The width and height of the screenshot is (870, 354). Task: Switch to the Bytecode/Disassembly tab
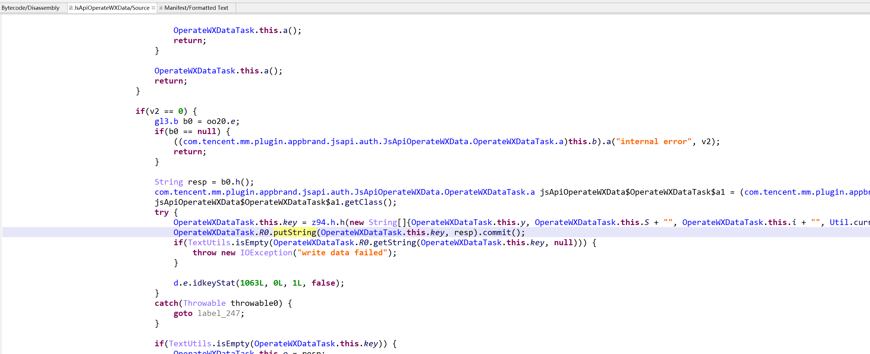pos(30,8)
